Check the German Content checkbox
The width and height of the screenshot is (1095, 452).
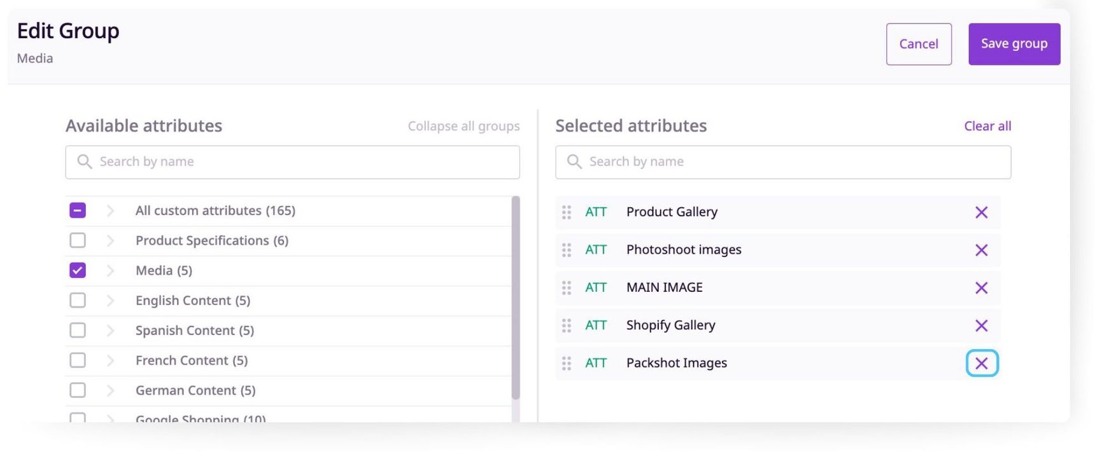[78, 390]
